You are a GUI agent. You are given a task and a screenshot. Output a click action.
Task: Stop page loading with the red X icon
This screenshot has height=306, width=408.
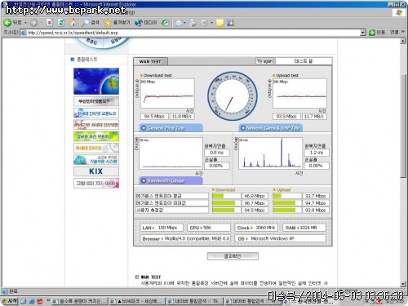click(50, 23)
